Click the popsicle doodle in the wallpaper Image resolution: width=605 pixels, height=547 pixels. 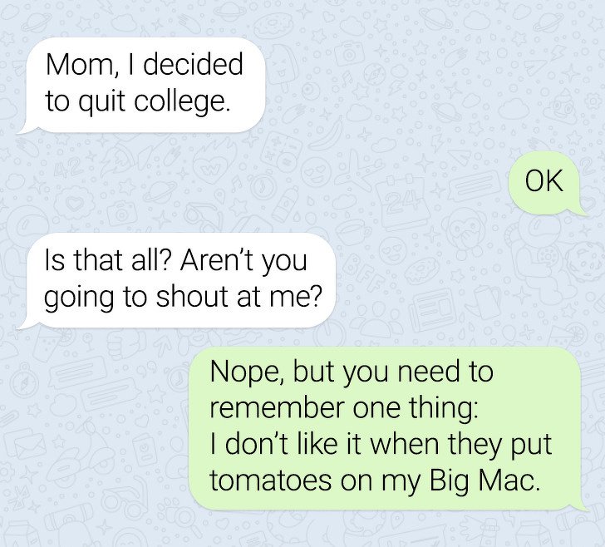[283, 70]
